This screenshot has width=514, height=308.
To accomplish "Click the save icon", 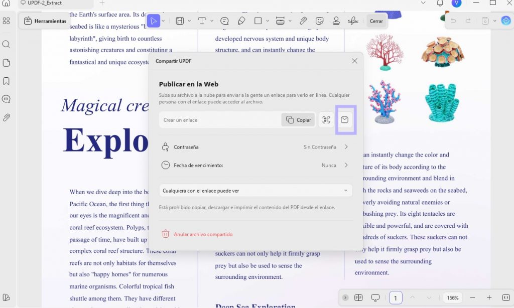I will (x=485, y=21).
